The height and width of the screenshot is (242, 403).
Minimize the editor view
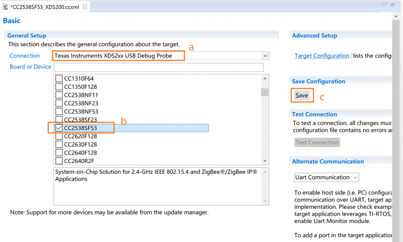(384, 4)
